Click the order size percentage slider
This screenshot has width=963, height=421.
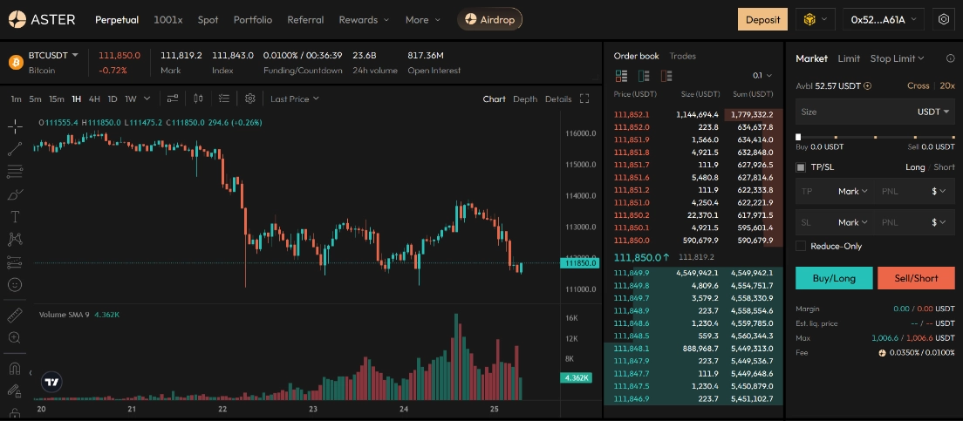point(875,137)
